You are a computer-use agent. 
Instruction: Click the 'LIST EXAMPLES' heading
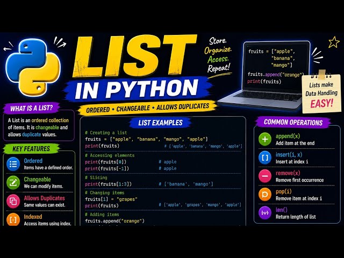coord(160,123)
